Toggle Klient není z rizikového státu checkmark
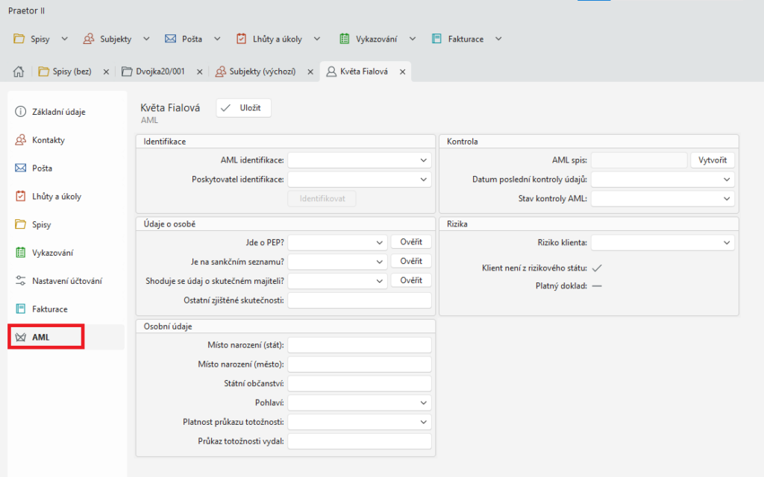This screenshot has height=477, width=764. pos(597,268)
